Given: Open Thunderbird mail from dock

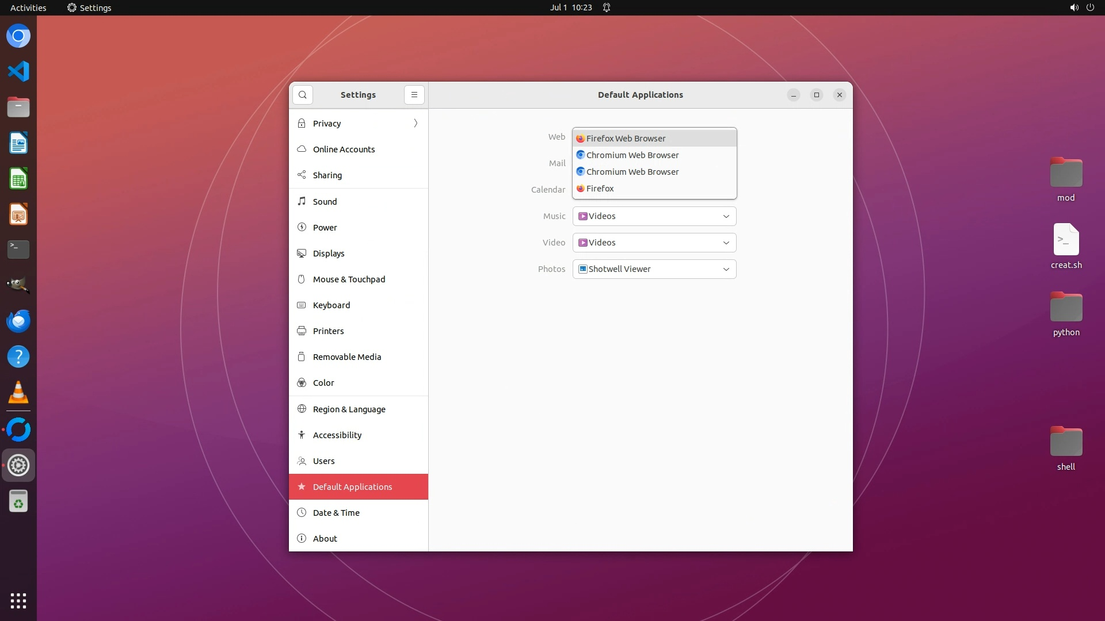Looking at the screenshot, I should click(18, 321).
